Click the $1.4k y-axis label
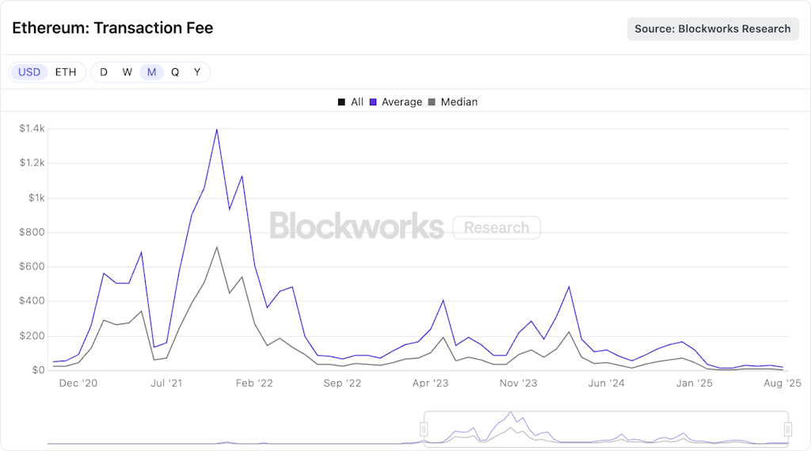This screenshot has height=451, width=811. point(32,128)
